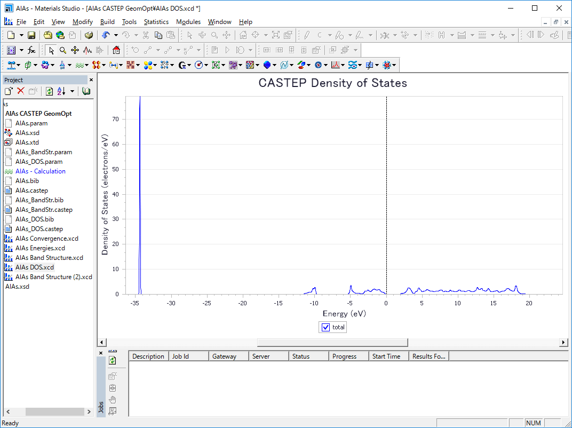Open the New document dropdown arrow
This screenshot has width=572, height=428.
click(x=21, y=35)
